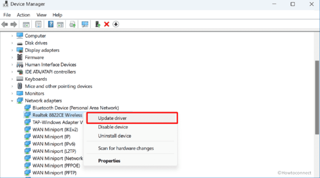Click Enable device toolbar icon
Screen dimensions: 320x178
(98, 24)
